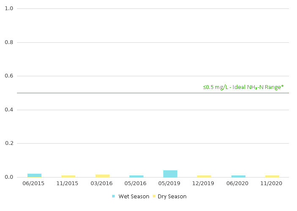Click the 1.0 y-axis label

click(8, 9)
